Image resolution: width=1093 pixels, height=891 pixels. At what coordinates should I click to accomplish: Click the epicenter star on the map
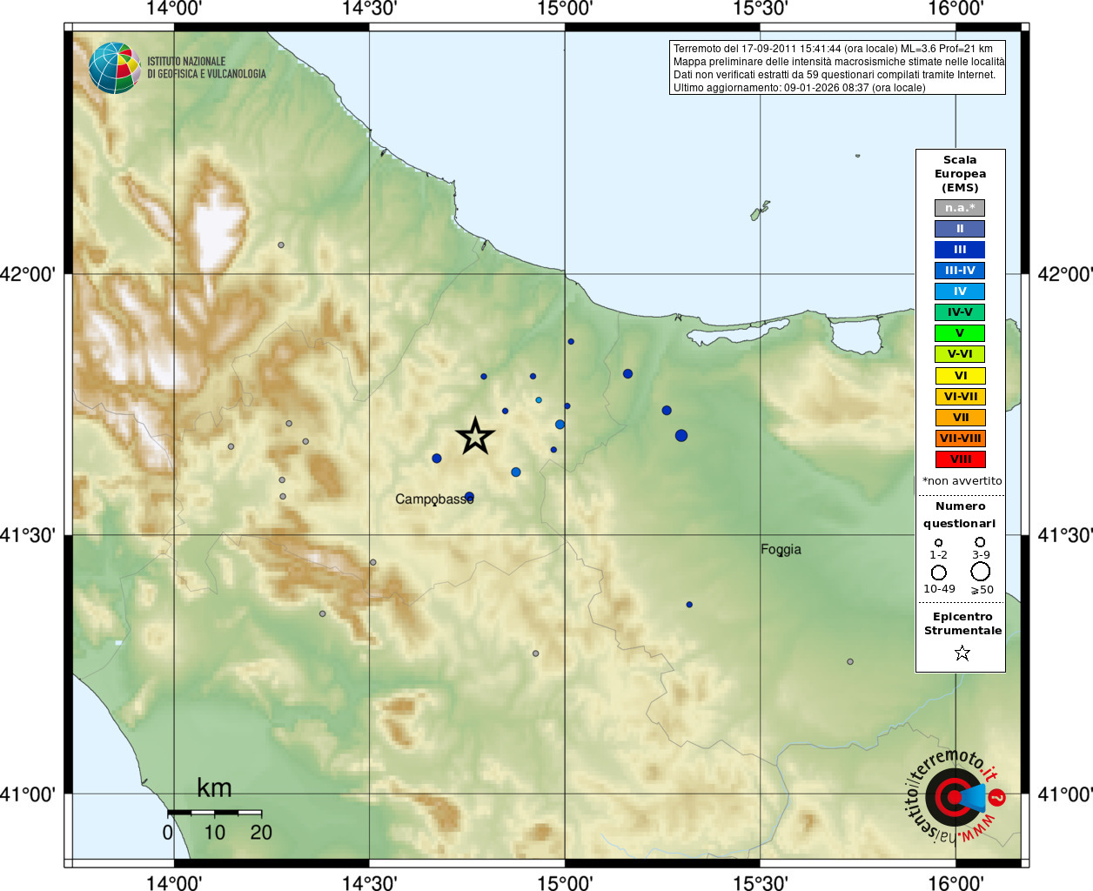click(475, 436)
